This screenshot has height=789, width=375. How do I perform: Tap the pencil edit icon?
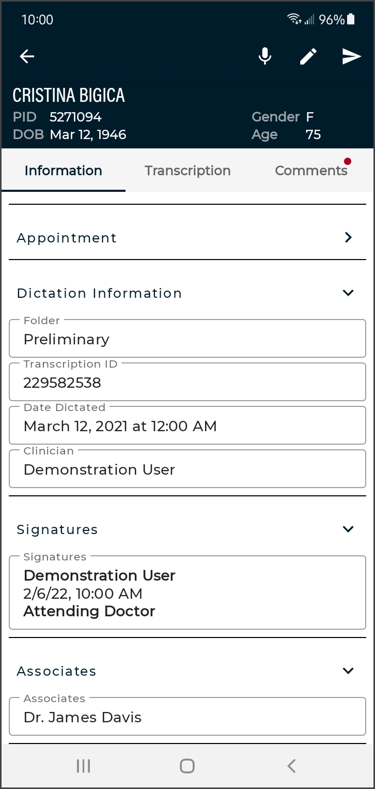[308, 56]
